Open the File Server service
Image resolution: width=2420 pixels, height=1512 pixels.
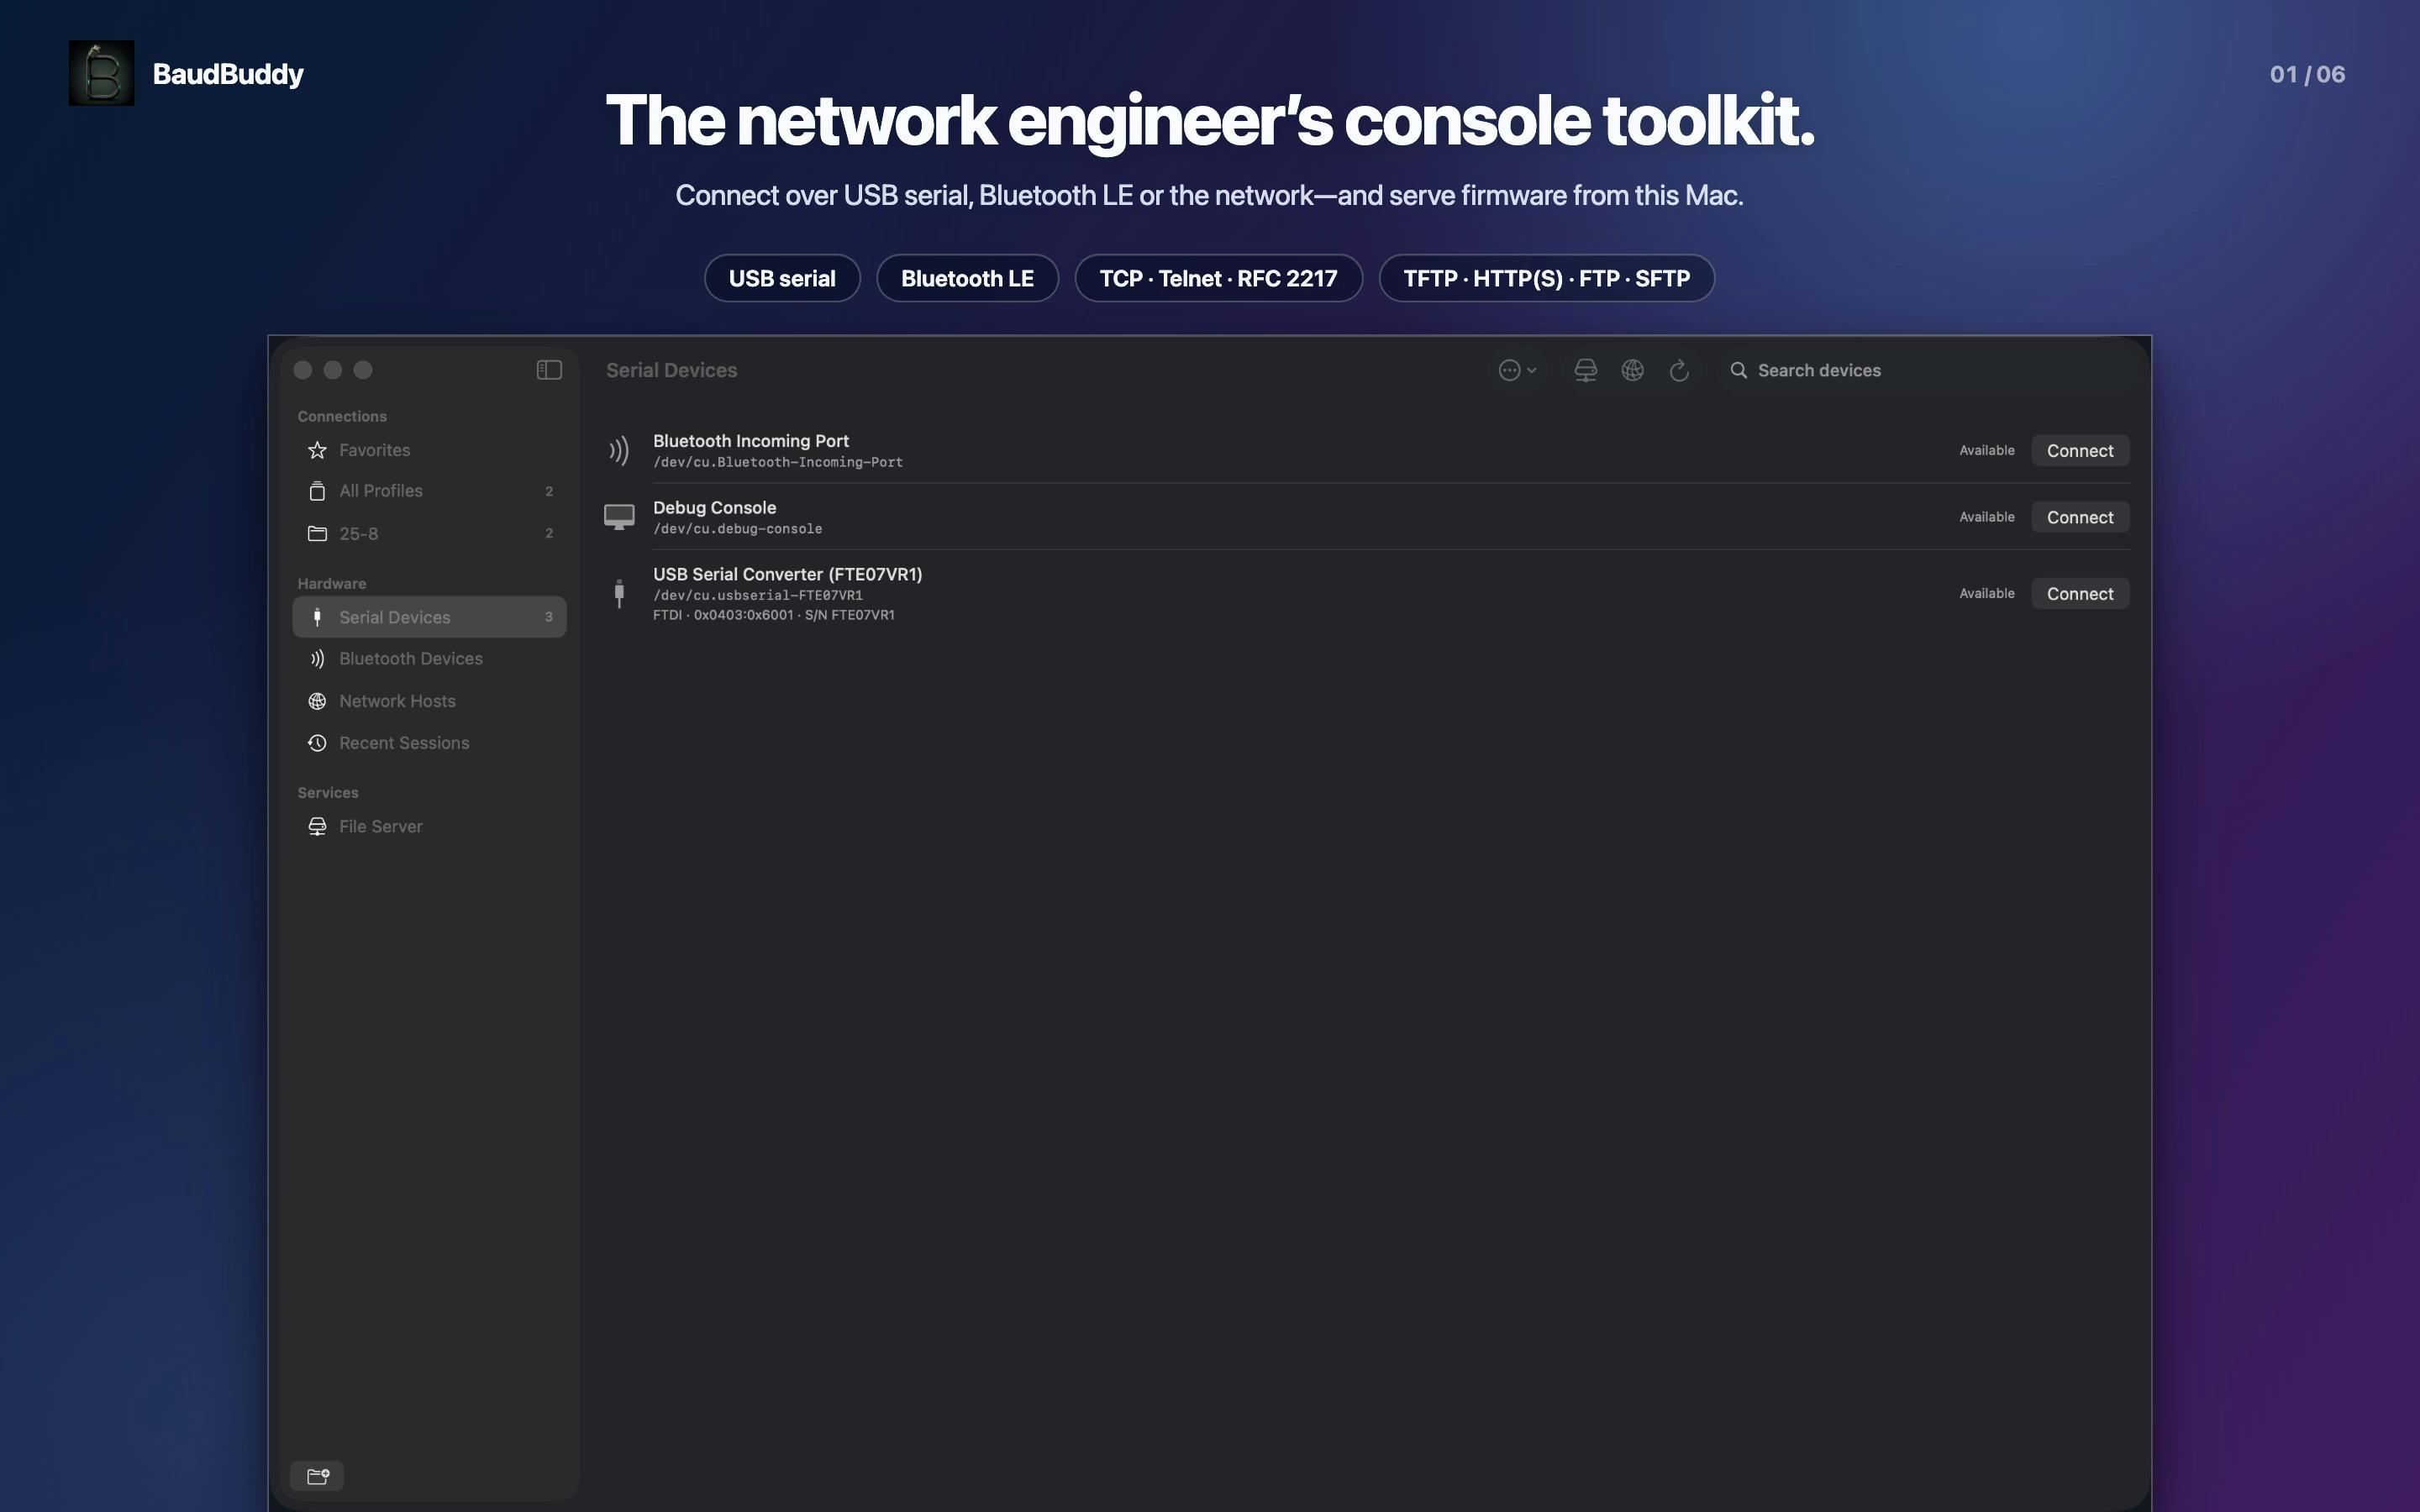point(429,827)
